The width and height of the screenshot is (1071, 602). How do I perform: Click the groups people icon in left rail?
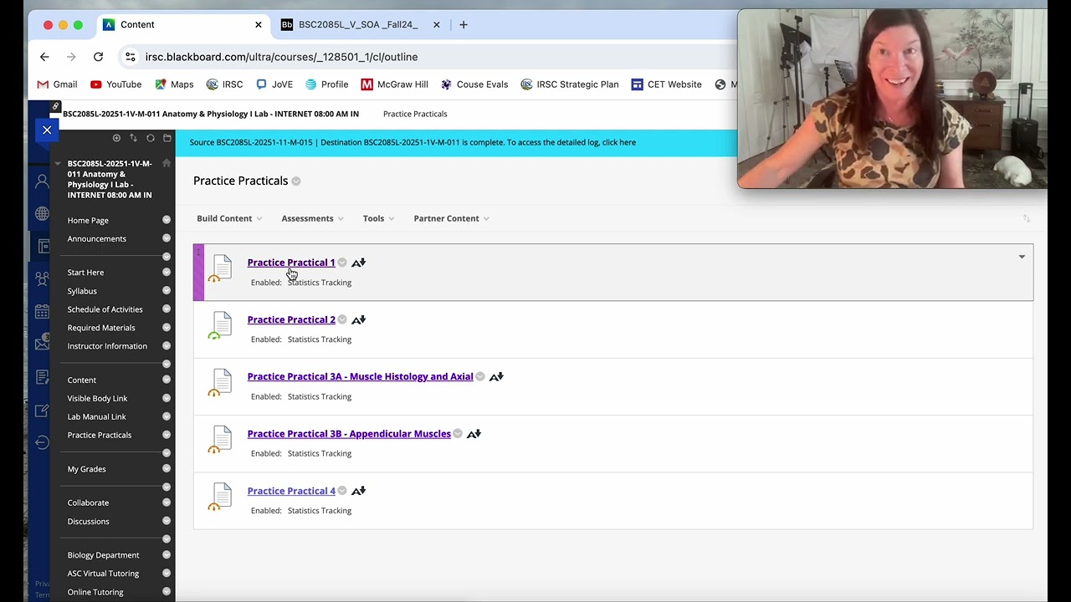tap(42, 278)
